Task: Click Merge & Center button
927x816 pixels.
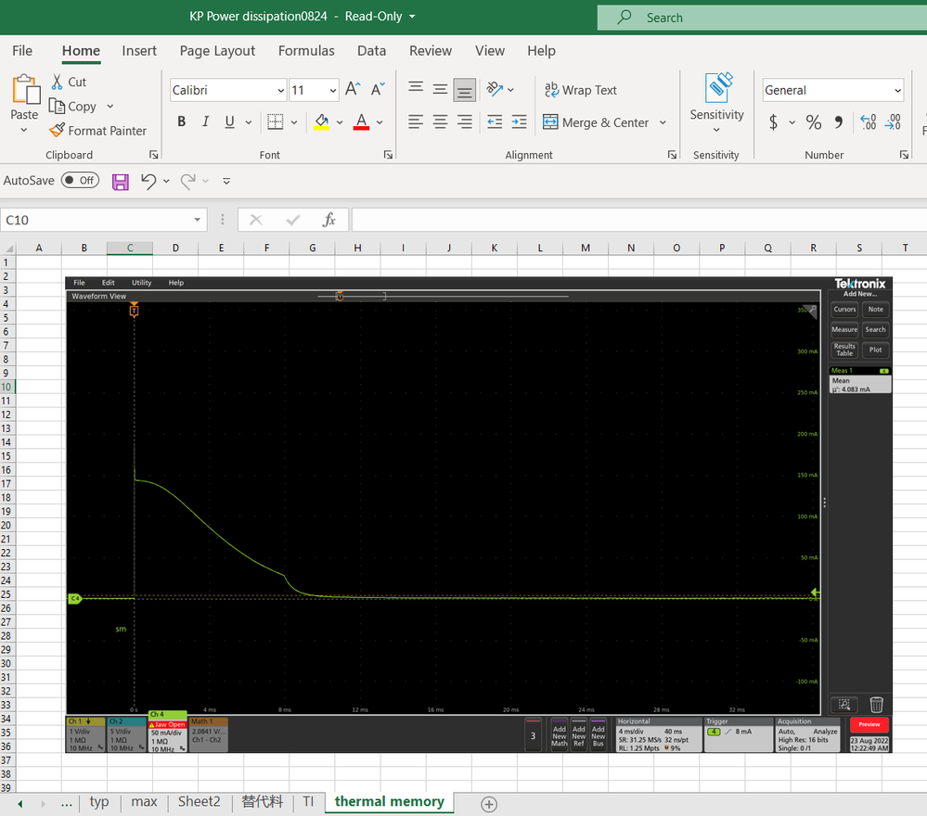Action: tap(596, 122)
